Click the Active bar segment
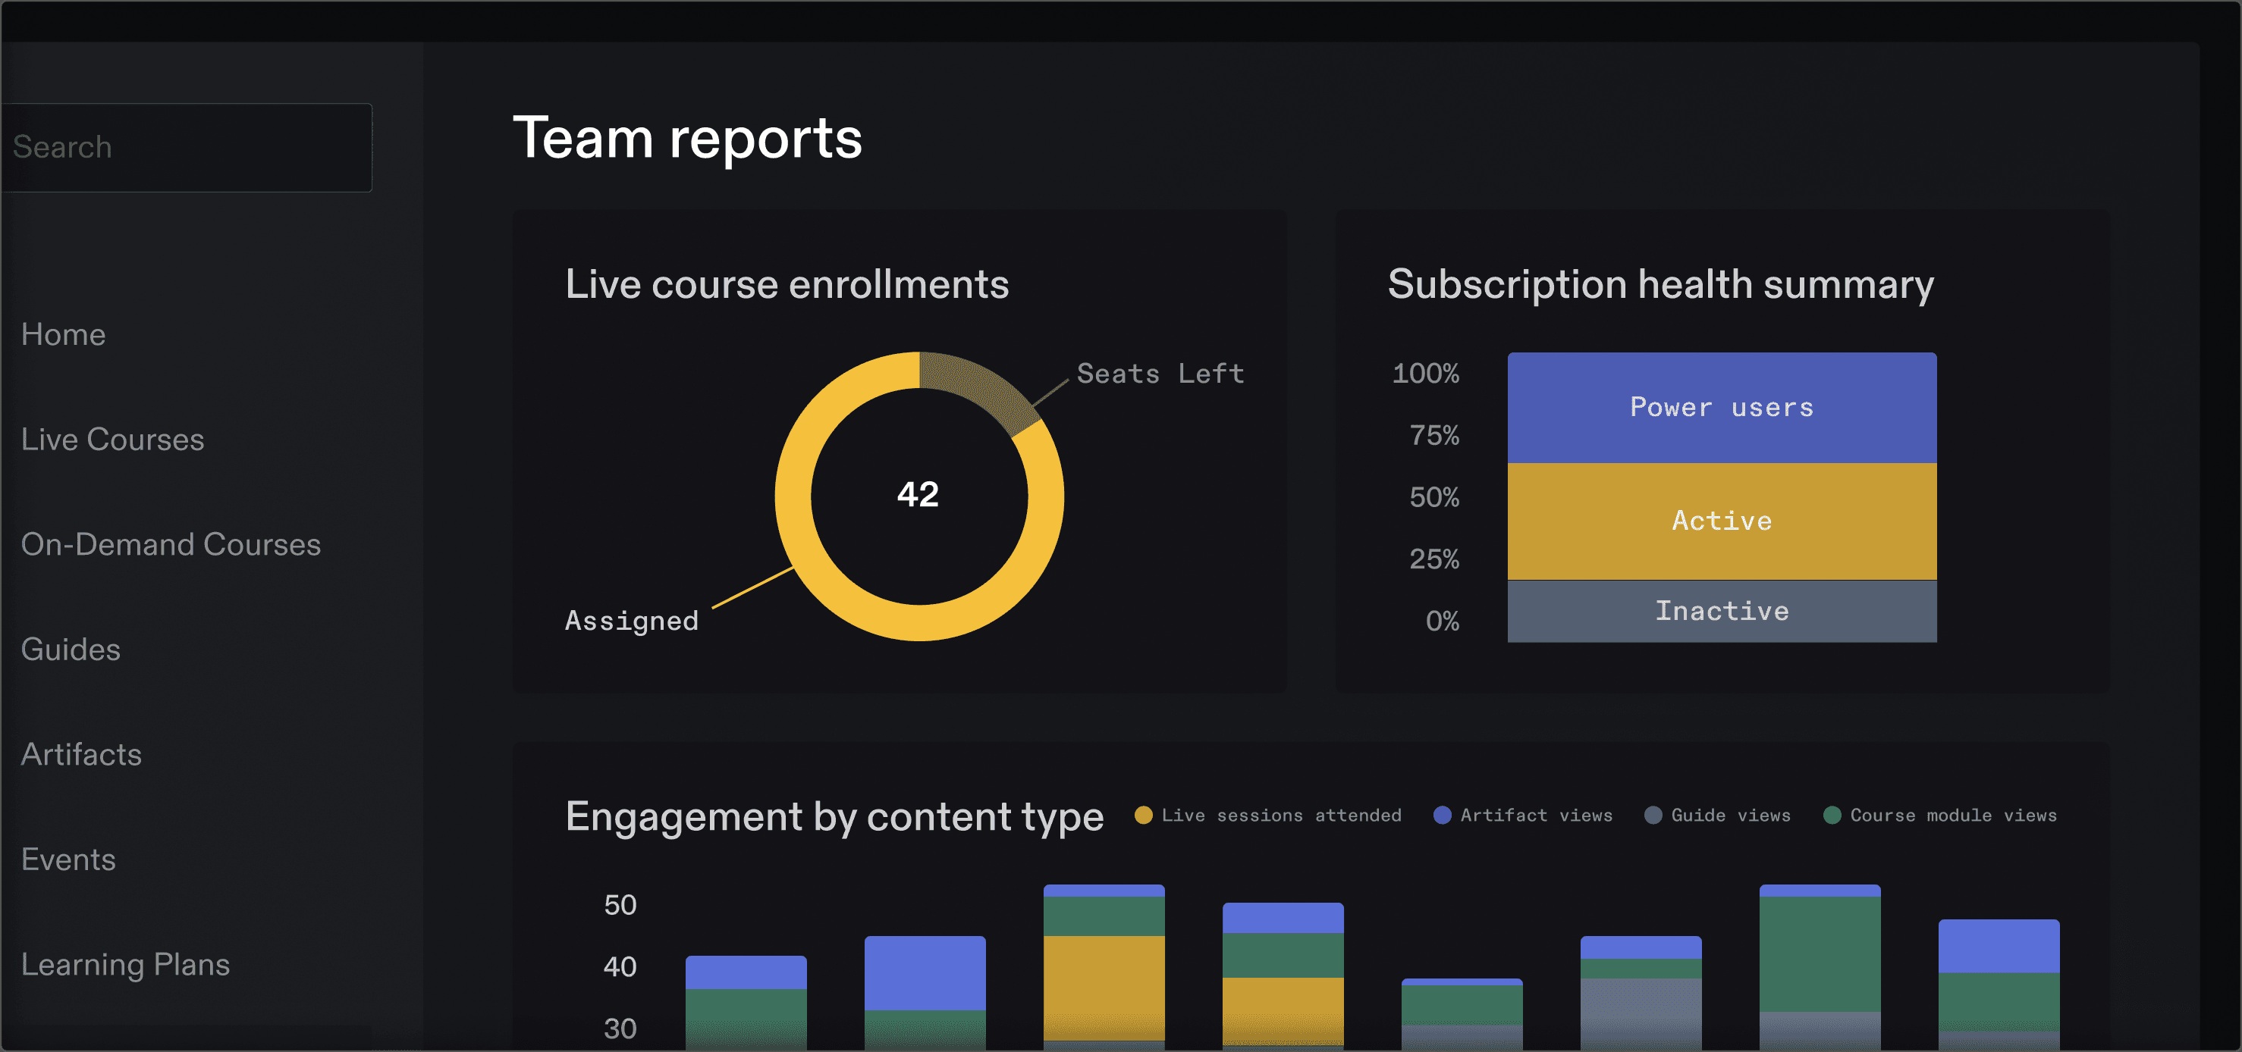The image size is (2242, 1052). [1722, 521]
